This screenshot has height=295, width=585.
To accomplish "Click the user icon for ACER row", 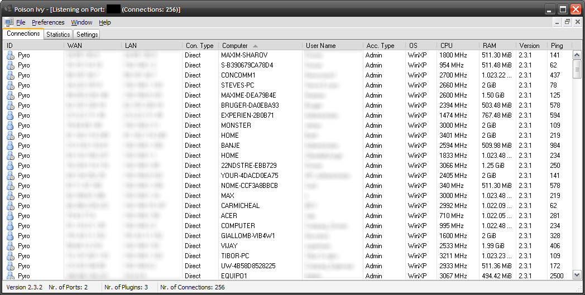I will point(11,216).
